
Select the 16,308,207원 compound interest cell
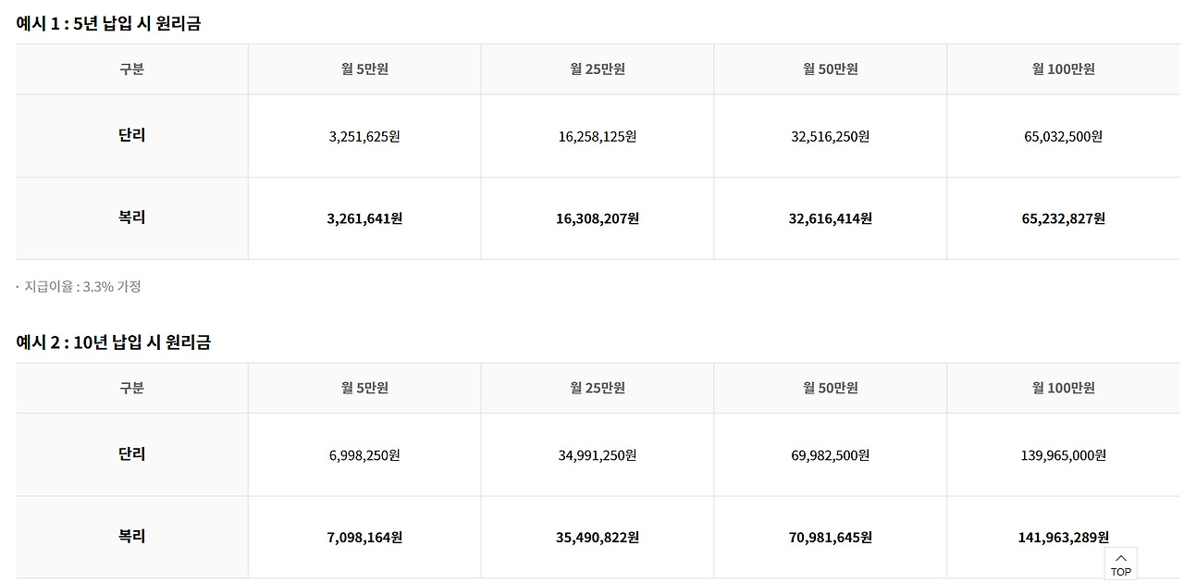(598, 218)
